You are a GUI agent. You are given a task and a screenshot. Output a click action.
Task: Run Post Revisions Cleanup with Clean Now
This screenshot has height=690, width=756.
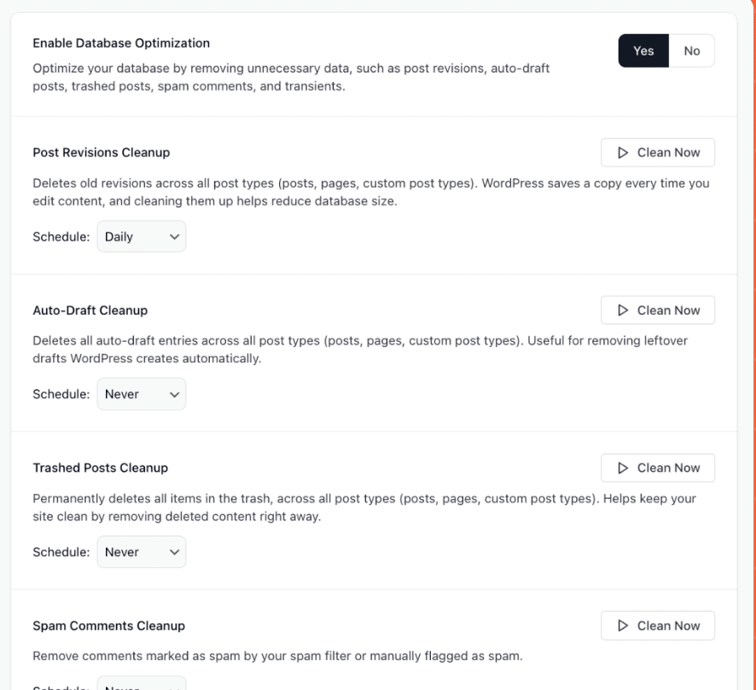click(x=657, y=152)
